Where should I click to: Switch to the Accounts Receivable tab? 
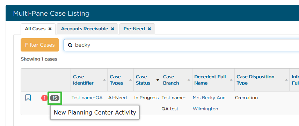click(85, 29)
